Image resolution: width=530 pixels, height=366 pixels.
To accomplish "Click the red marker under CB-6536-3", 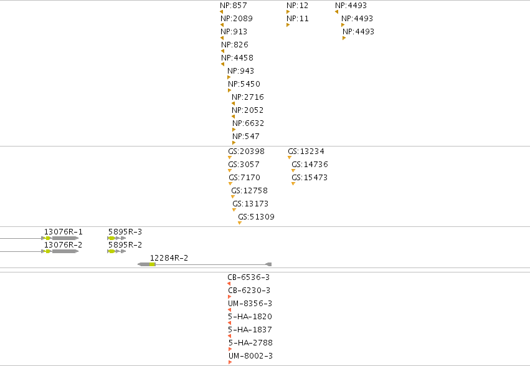I will point(229,284).
